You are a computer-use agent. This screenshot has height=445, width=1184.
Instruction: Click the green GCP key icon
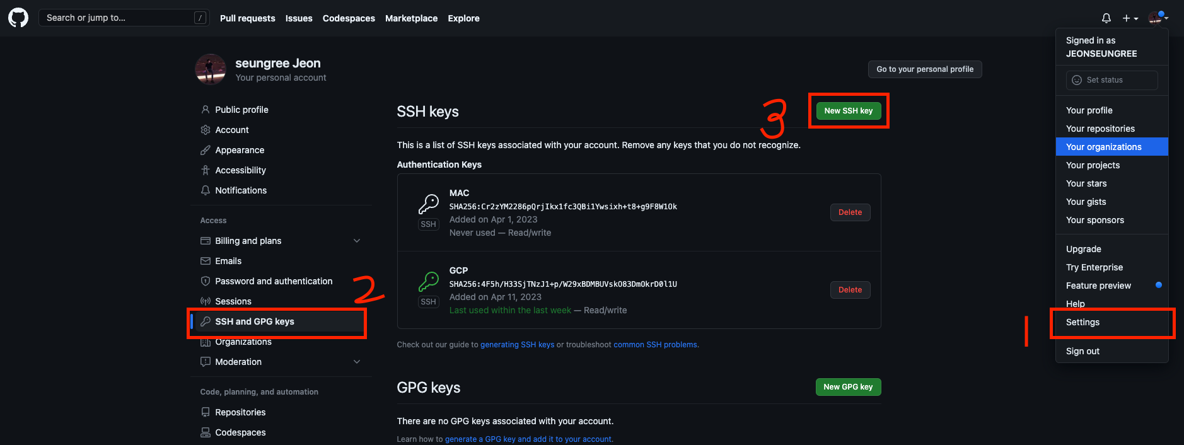point(429,282)
